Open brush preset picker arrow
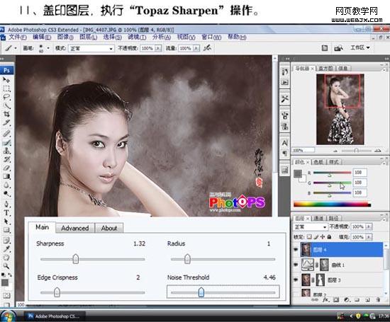Viewport: 390px width, 322px height. (x=48, y=48)
